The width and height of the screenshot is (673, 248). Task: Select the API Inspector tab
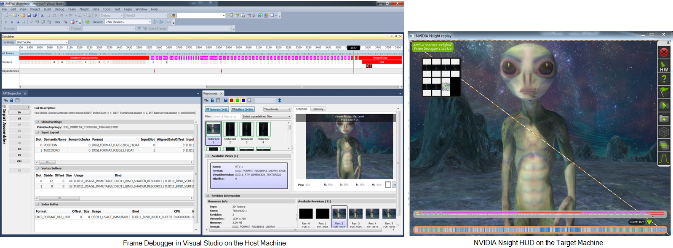coord(14,93)
